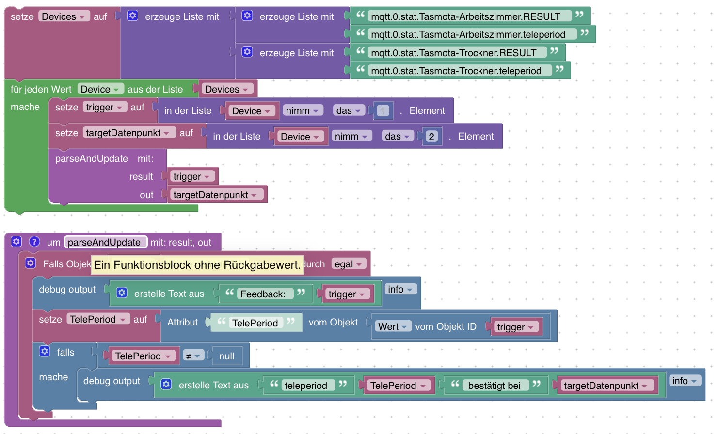Open gear icon on 'Falls Objekt' block
718x434 pixels.
tap(31, 263)
